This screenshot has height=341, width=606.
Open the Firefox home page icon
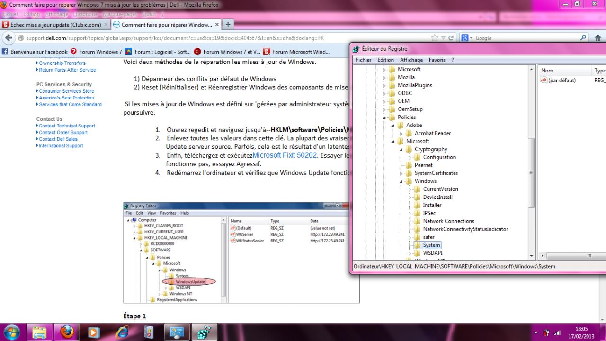pyautogui.click(x=597, y=38)
